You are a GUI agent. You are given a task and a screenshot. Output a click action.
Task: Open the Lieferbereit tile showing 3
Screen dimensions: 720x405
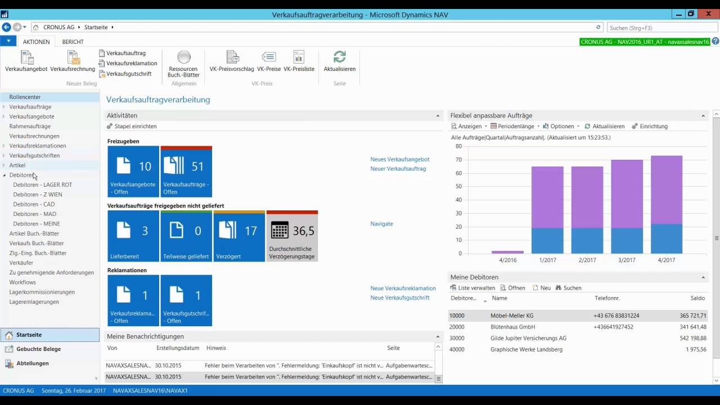pyautogui.click(x=133, y=236)
